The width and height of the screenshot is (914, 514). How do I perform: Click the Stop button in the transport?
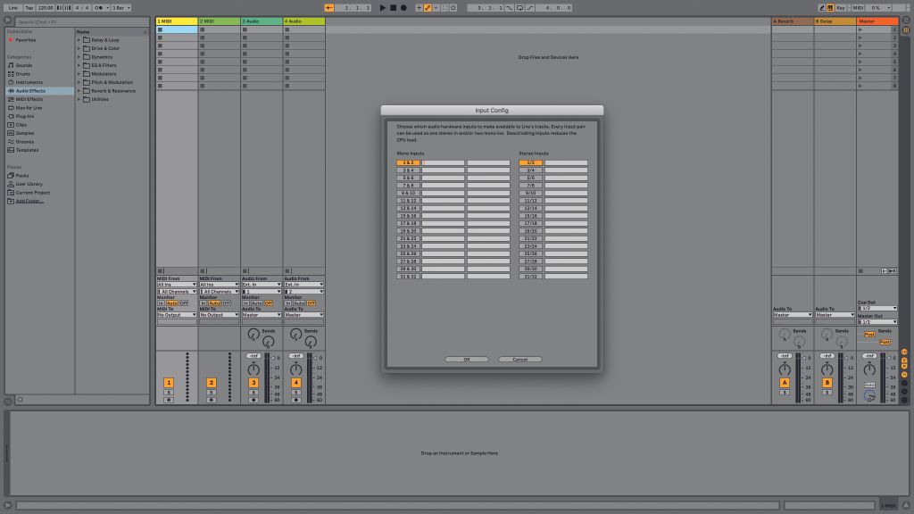393,7
